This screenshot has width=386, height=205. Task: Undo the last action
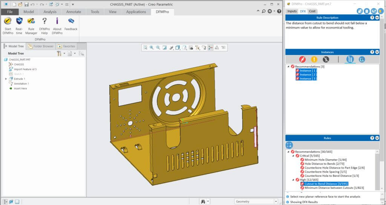point(32,5)
